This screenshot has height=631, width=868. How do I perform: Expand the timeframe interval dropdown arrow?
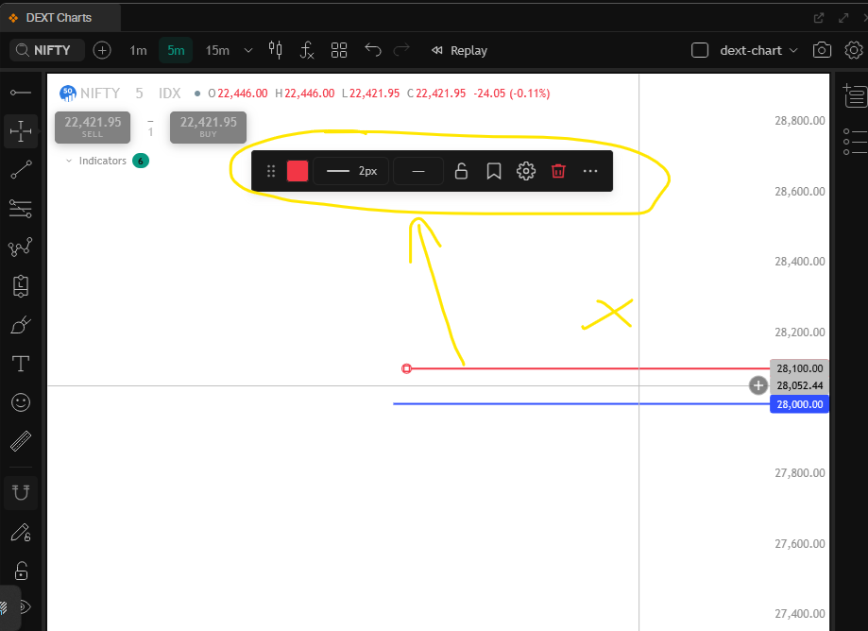pos(248,50)
